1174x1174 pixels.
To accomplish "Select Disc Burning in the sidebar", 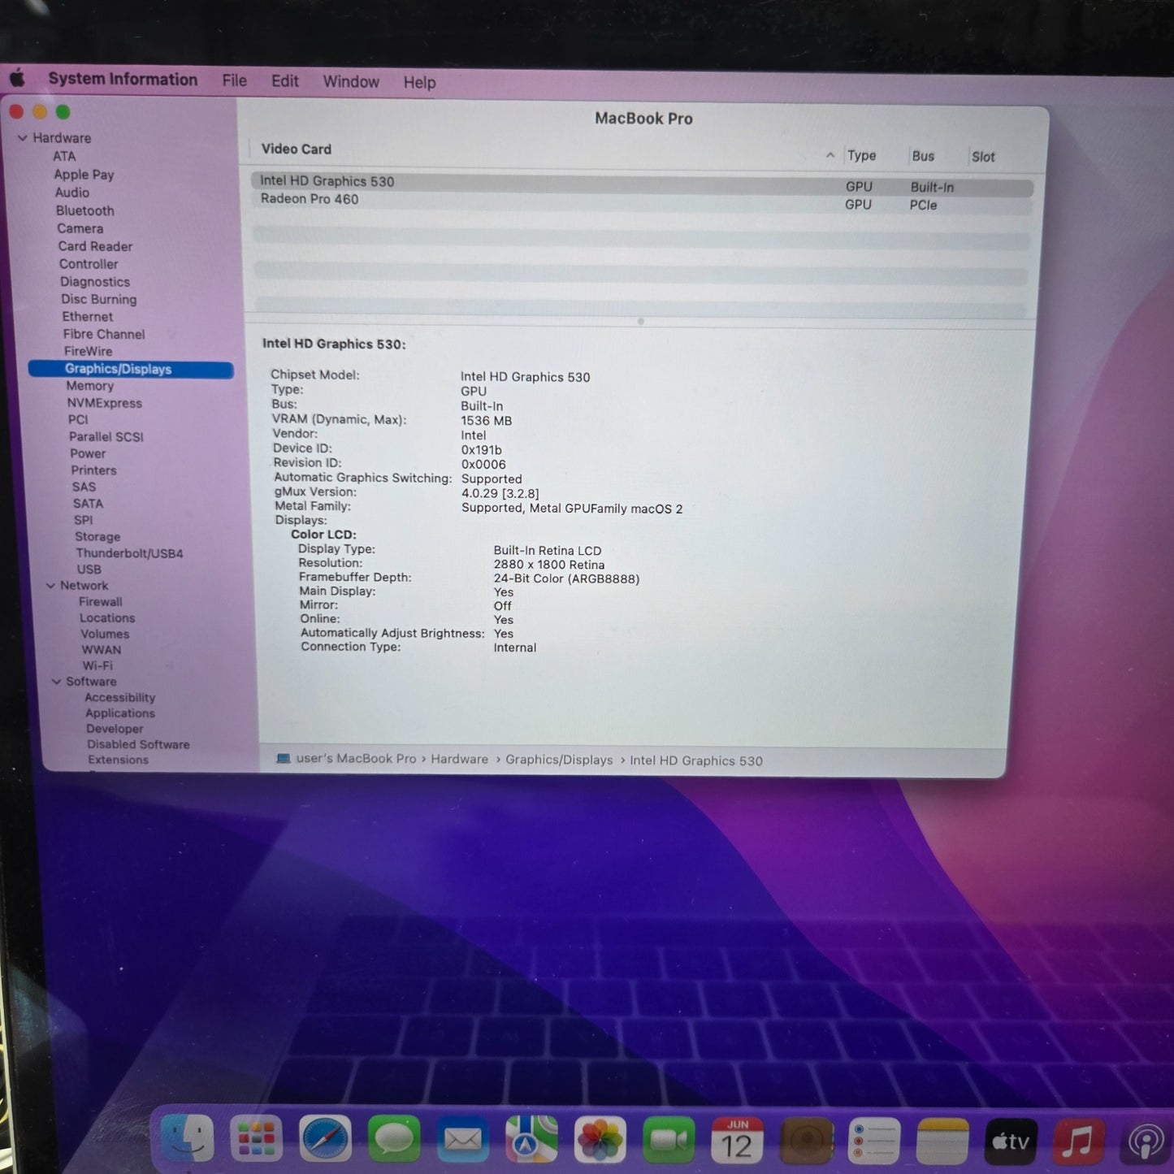I will (x=99, y=299).
